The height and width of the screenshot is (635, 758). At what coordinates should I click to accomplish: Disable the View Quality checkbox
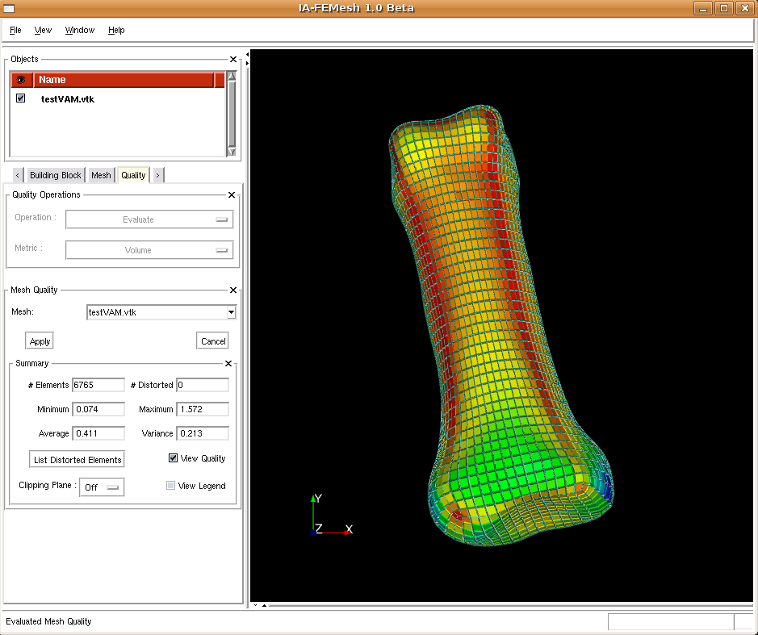173,458
